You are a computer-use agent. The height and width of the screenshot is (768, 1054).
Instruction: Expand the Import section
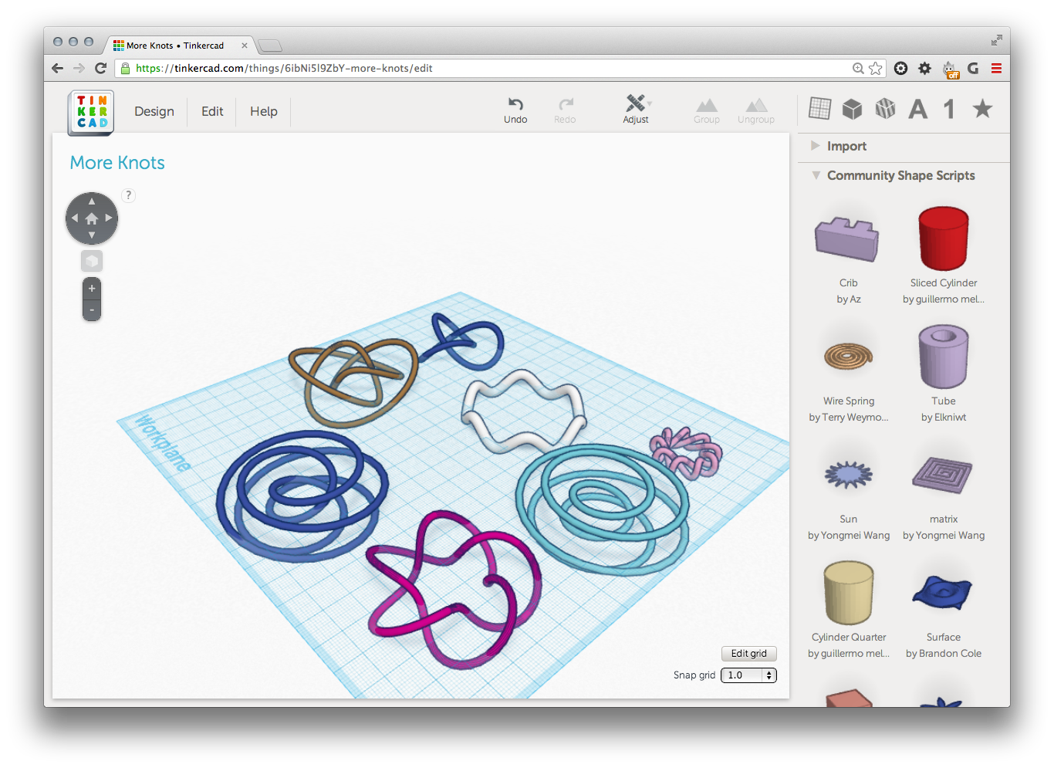pos(846,146)
